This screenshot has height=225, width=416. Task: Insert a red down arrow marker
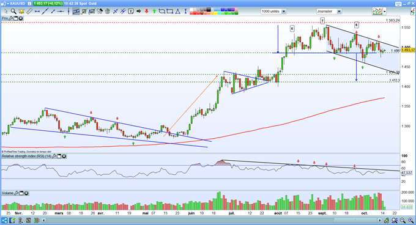[x=146, y=12]
